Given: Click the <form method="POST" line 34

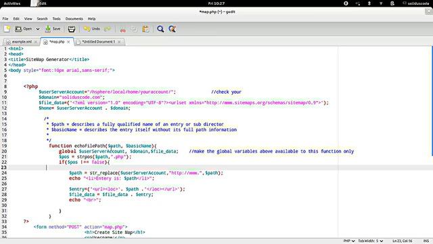Looking at the screenshot, I should pos(81,227).
